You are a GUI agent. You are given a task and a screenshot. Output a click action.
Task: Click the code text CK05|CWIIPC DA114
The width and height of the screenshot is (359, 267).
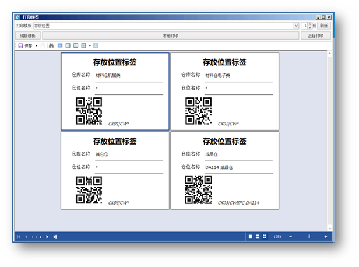(x=238, y=203)
